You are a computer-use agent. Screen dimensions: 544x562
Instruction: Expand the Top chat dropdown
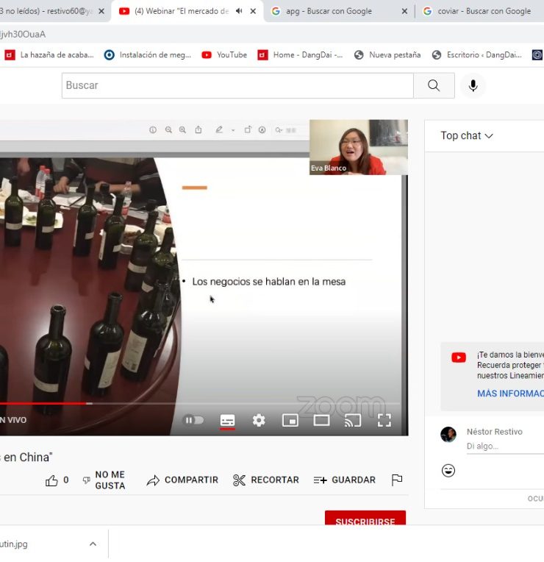point(467,135)
